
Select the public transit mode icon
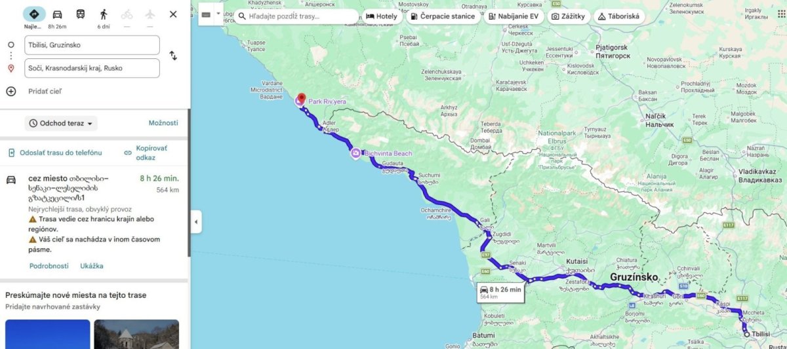pos(80,14)
